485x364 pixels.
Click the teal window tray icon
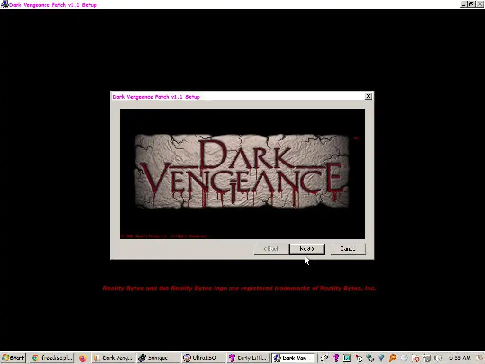(x=347, y=358)
